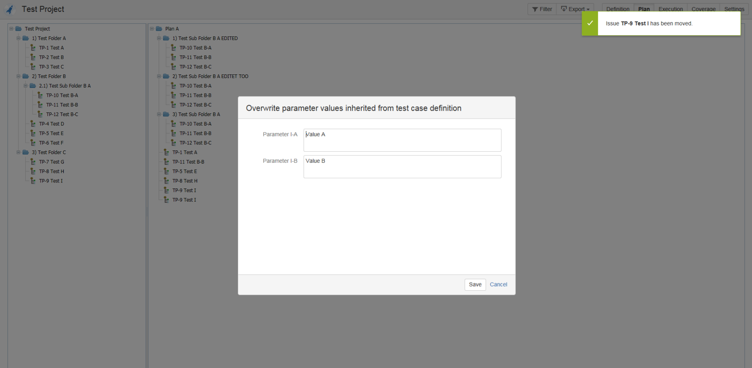This screenshot has height=368, width=752.
Task: Click the folder icon of 2) Test Folder B
Action: click(26, 76)
